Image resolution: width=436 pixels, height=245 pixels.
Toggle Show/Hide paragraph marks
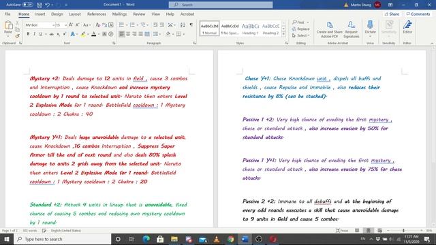click(191, 25)
